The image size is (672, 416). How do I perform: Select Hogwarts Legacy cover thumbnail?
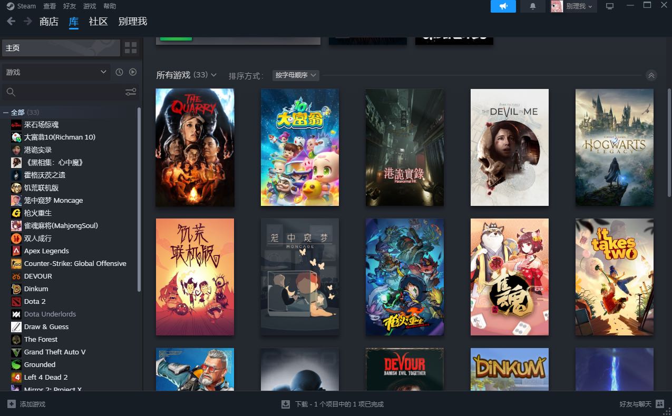tap(614, 147)
